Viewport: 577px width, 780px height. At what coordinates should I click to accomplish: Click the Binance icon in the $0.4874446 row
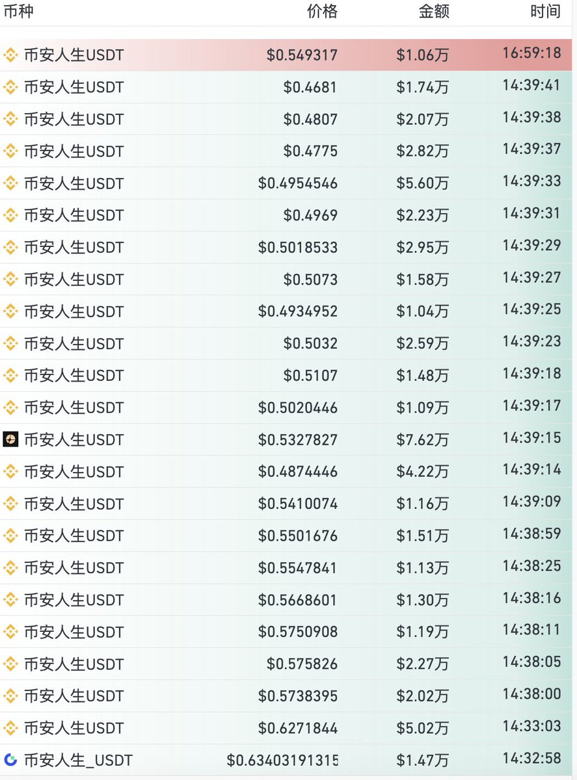[x=10, y=471]
